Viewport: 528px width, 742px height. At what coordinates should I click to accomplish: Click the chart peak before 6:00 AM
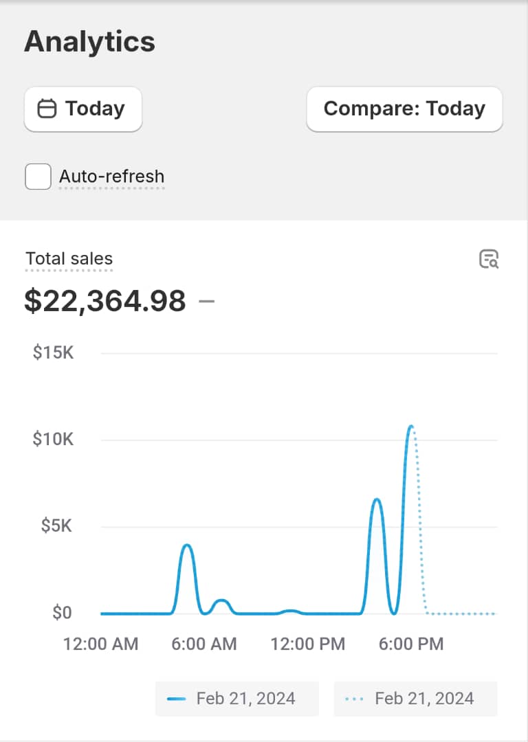(x=186, y=546)
